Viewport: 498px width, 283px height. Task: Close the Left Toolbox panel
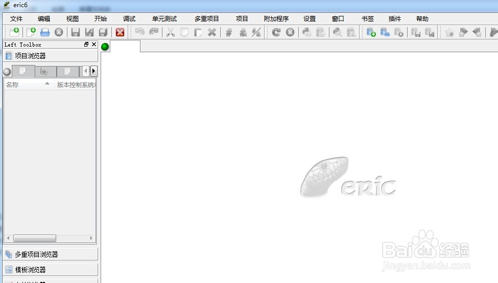(x=94, y=44)
